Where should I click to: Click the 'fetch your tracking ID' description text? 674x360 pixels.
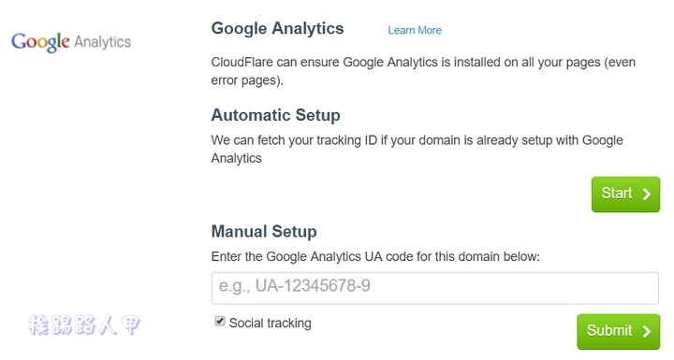(417, 149)
